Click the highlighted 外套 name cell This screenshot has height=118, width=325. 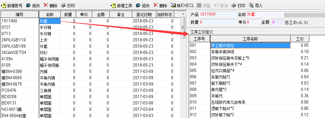coord(50,21)
